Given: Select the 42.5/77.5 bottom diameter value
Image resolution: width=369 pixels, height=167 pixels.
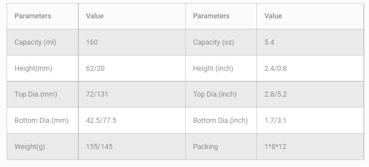Looking at the screenshot, I should tap(101, 120).
